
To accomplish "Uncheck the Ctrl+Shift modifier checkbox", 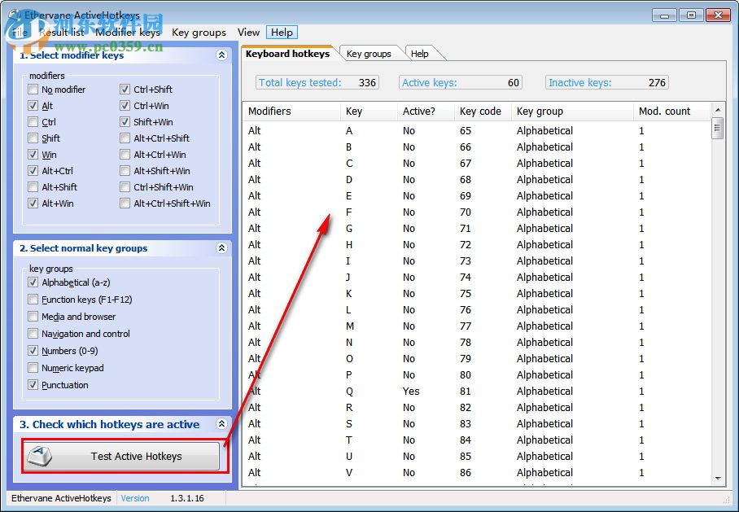I will (x=125, y=90).
